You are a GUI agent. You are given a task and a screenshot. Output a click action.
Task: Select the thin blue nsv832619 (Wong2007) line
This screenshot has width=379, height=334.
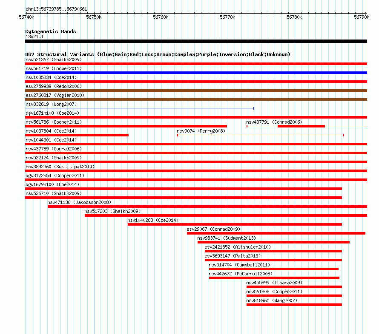[x=140, y=108]
